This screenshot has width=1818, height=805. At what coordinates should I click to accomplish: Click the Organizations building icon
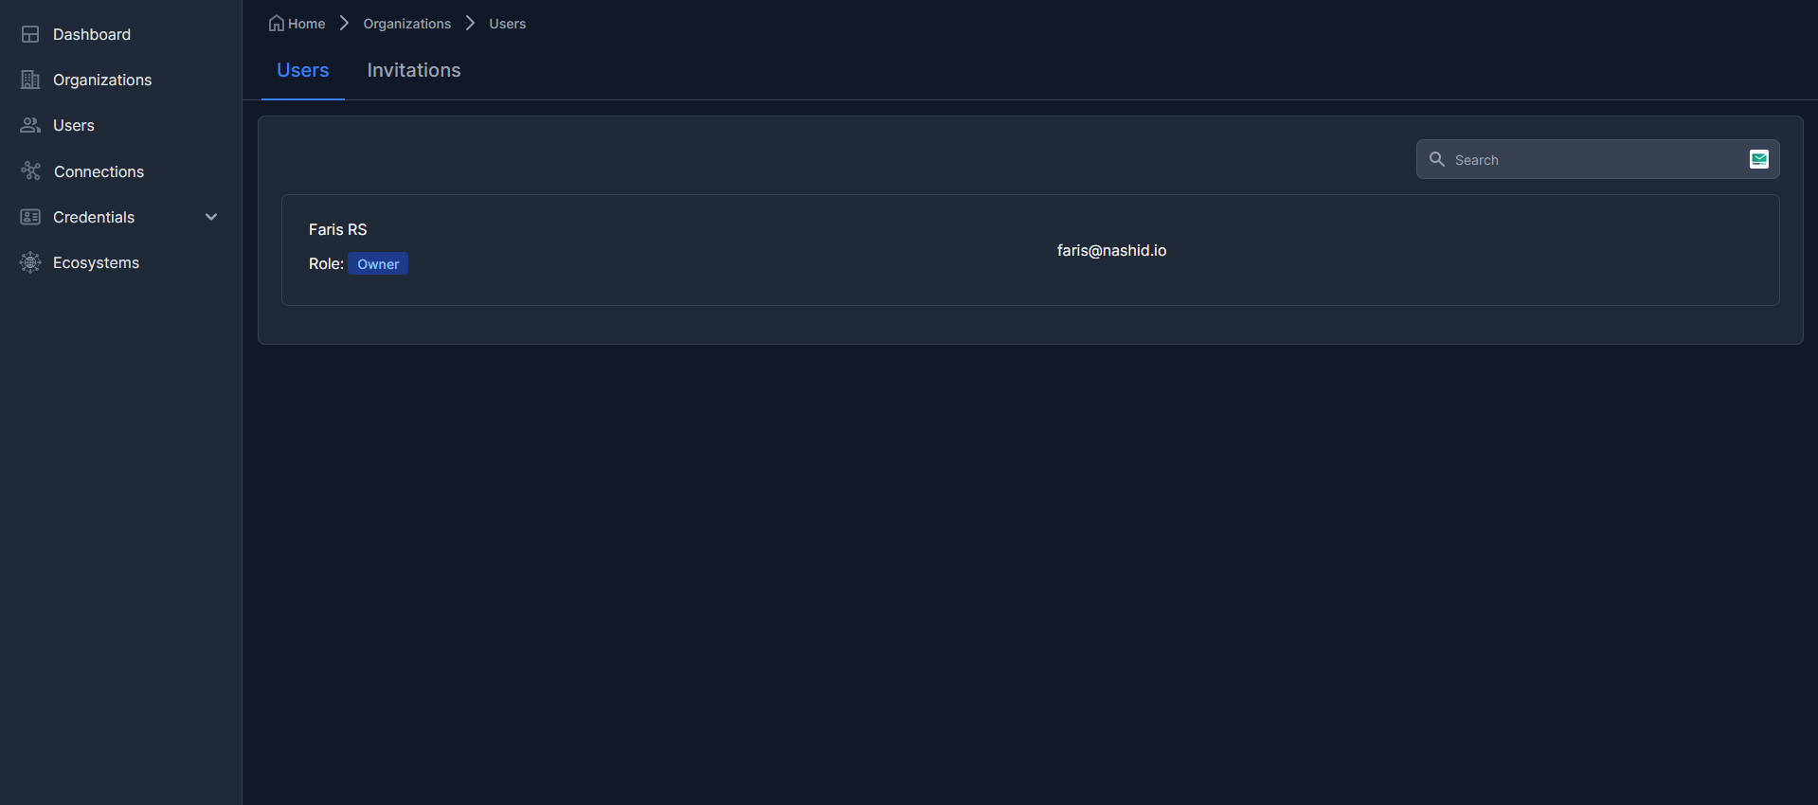point(30,80)
